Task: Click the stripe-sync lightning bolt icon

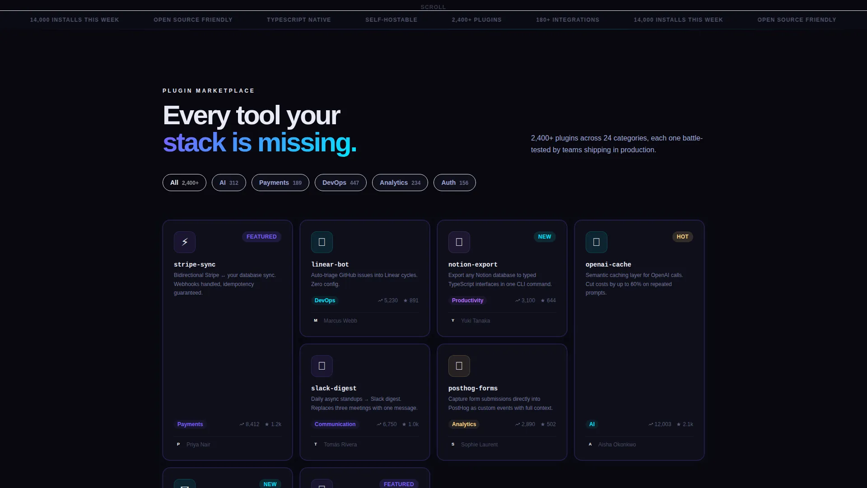Action: [x=185, y=242]
